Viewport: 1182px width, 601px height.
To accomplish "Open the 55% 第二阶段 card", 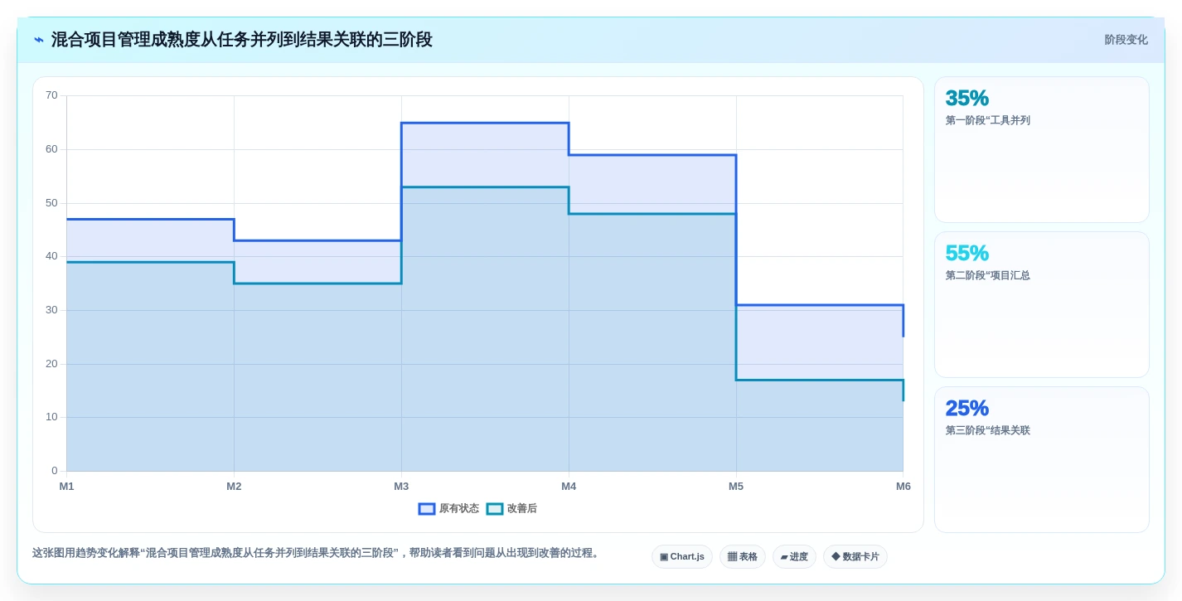I will point(1042,305).
